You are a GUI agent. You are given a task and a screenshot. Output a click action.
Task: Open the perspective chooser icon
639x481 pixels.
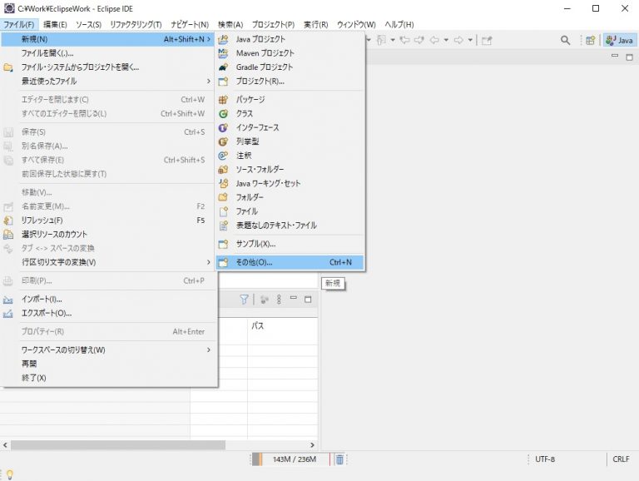pos(590,40)
